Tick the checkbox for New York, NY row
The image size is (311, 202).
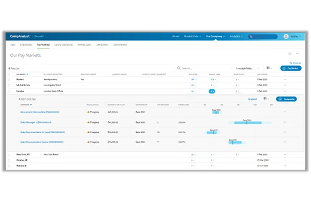point(9,155)
